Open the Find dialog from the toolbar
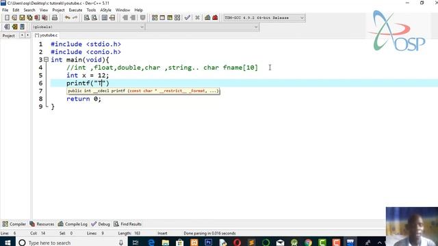This screenshot has height=246, width=438. pos(87,18)
